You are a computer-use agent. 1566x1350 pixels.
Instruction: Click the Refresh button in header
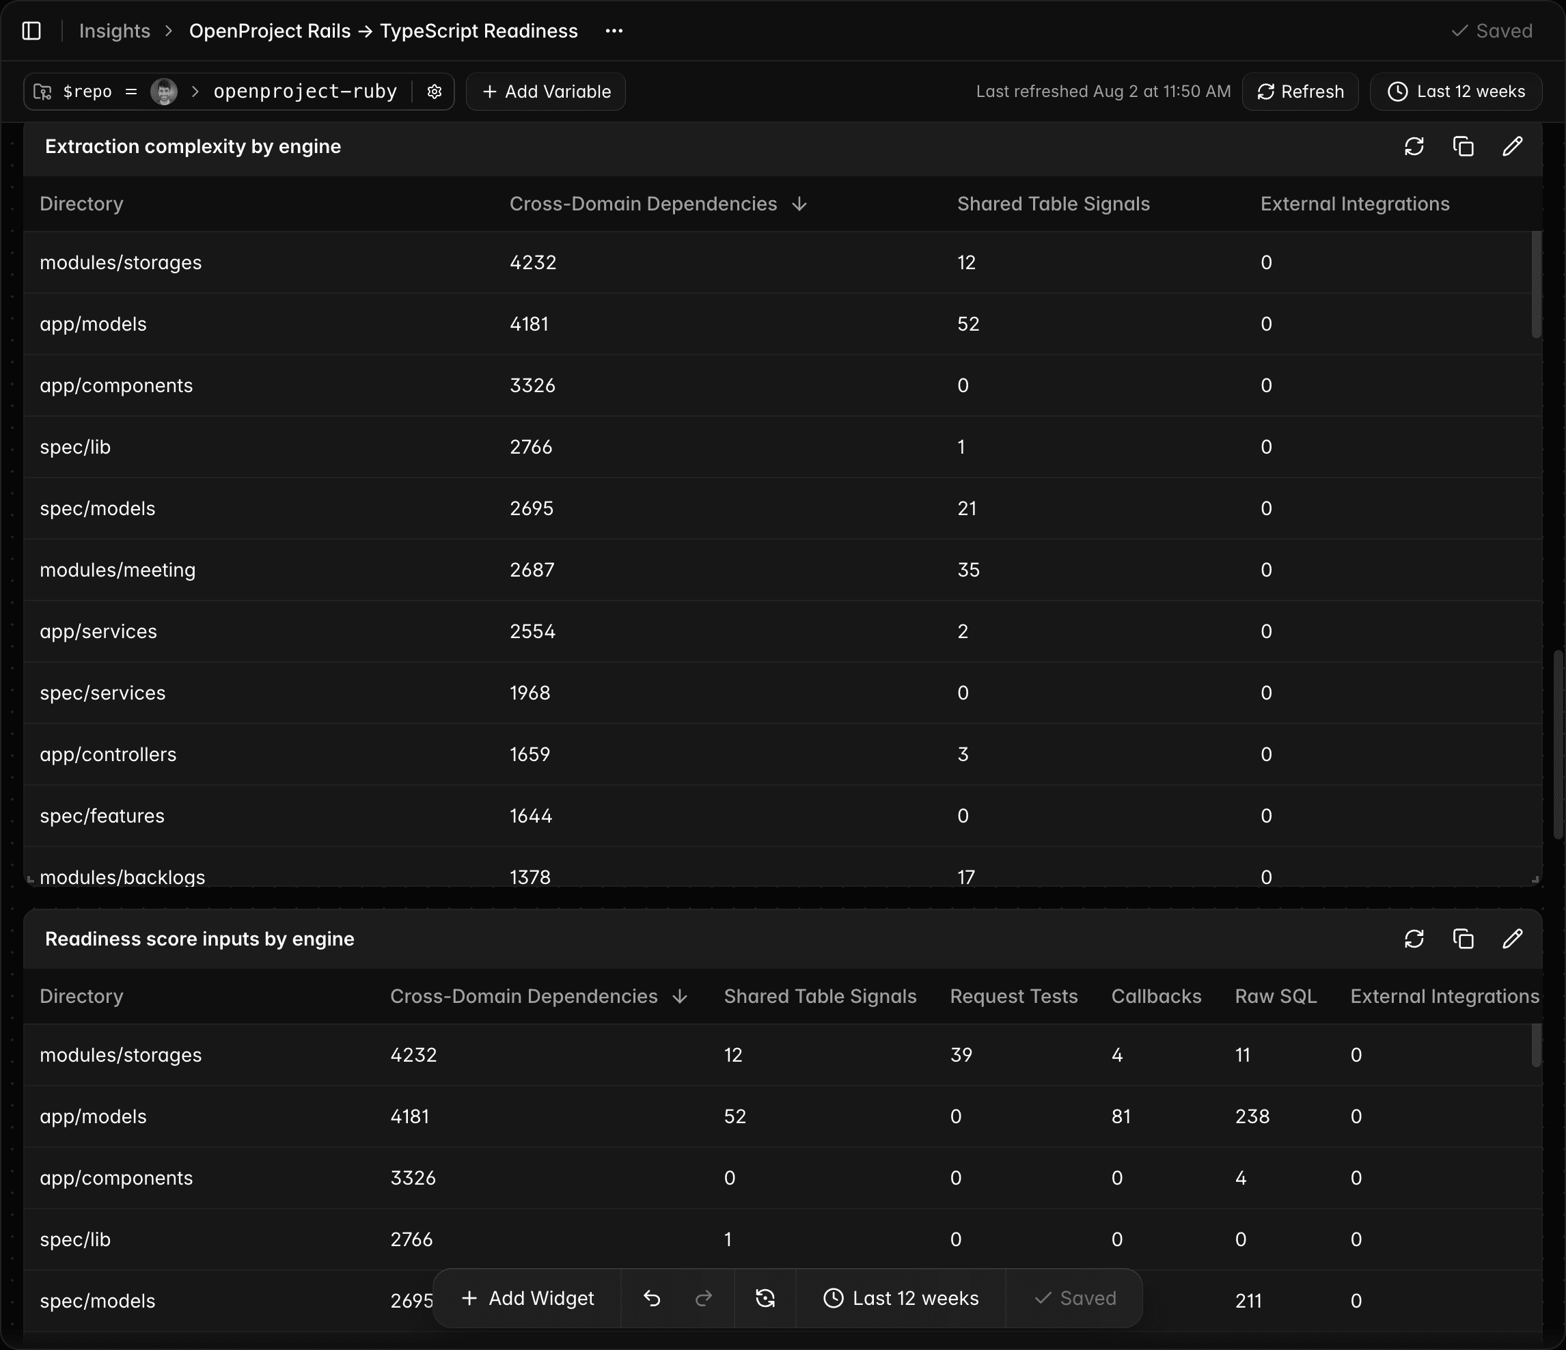[x=1300, y=92]
